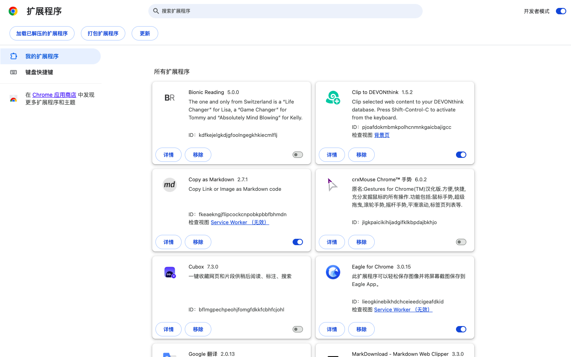Click the Eagle for Chrome globe icon
The width and height of the screenshot is (571, 357).
click(x=333, y=272)
